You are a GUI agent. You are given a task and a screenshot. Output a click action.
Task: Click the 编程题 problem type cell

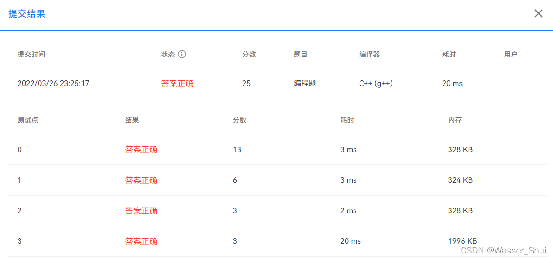[x=305, y=84]
